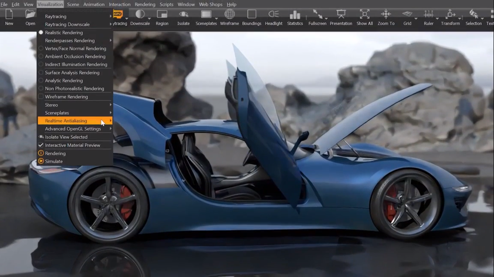Click the Sceneplates toolbar icon

click(x=206, y=14)
